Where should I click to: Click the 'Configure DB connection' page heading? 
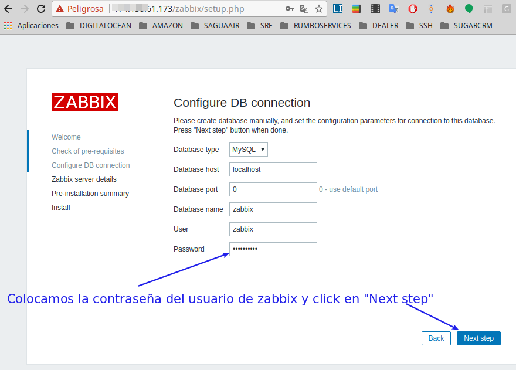242,103
